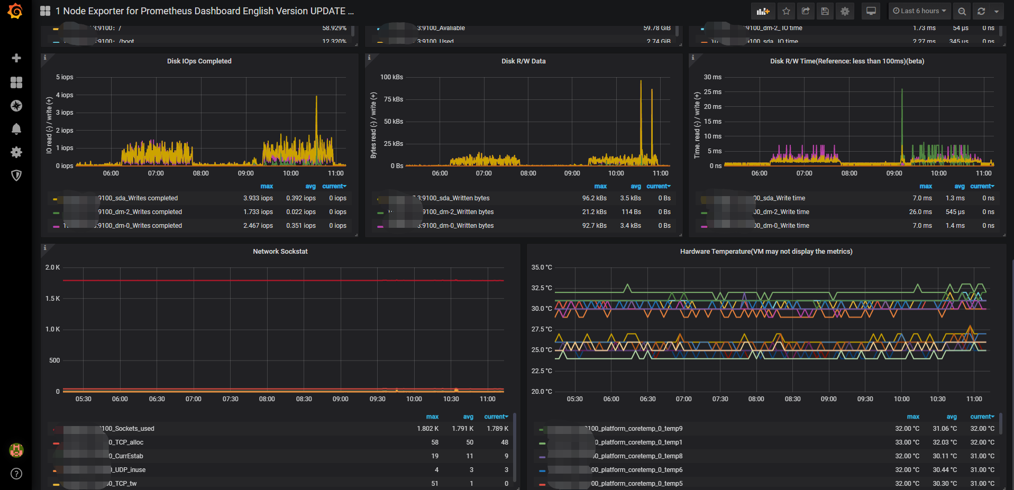Open Explore compass icon in sidebar

(16, 106)
